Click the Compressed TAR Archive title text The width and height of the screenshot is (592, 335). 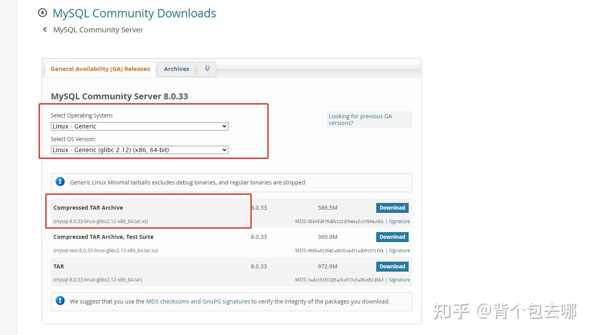pos(88,208)
